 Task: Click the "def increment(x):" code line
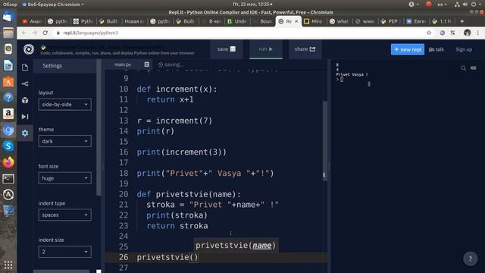click(x=177, y=89)
